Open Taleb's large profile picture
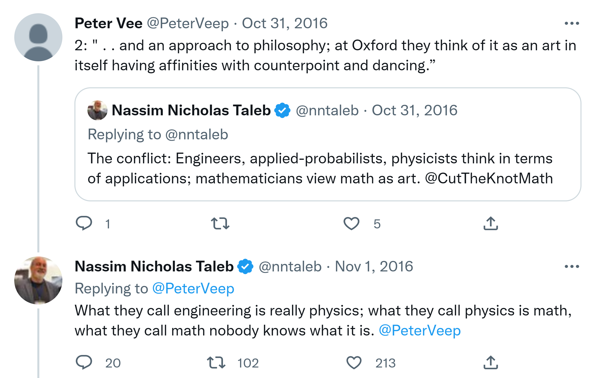 tap(38, 280)
